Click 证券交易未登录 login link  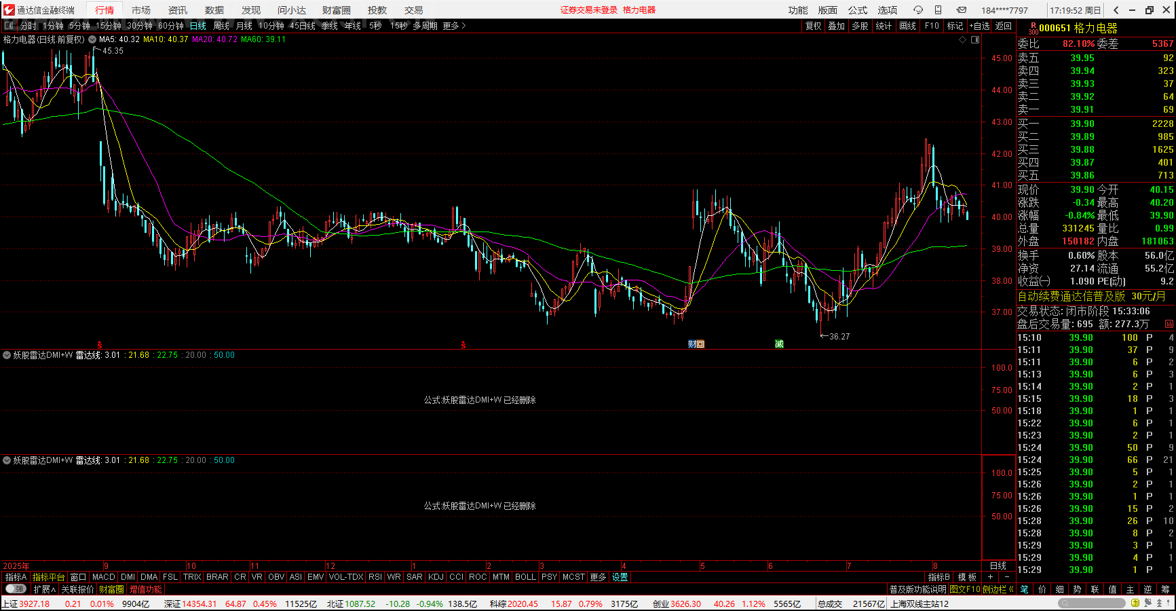589,10
